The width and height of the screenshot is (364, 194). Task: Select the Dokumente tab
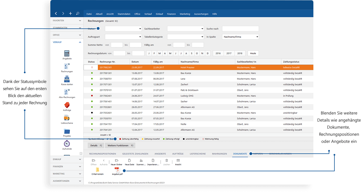(x=240, y=154)
